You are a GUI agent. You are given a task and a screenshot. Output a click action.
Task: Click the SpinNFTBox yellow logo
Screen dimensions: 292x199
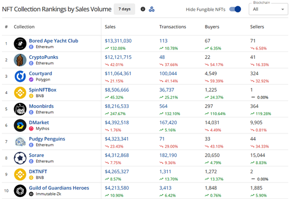(x=20, y=93)
